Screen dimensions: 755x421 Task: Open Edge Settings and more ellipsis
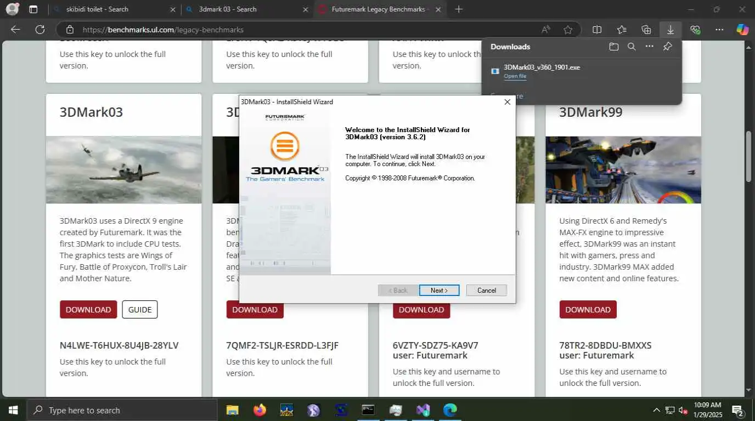[x=719, y=30]
